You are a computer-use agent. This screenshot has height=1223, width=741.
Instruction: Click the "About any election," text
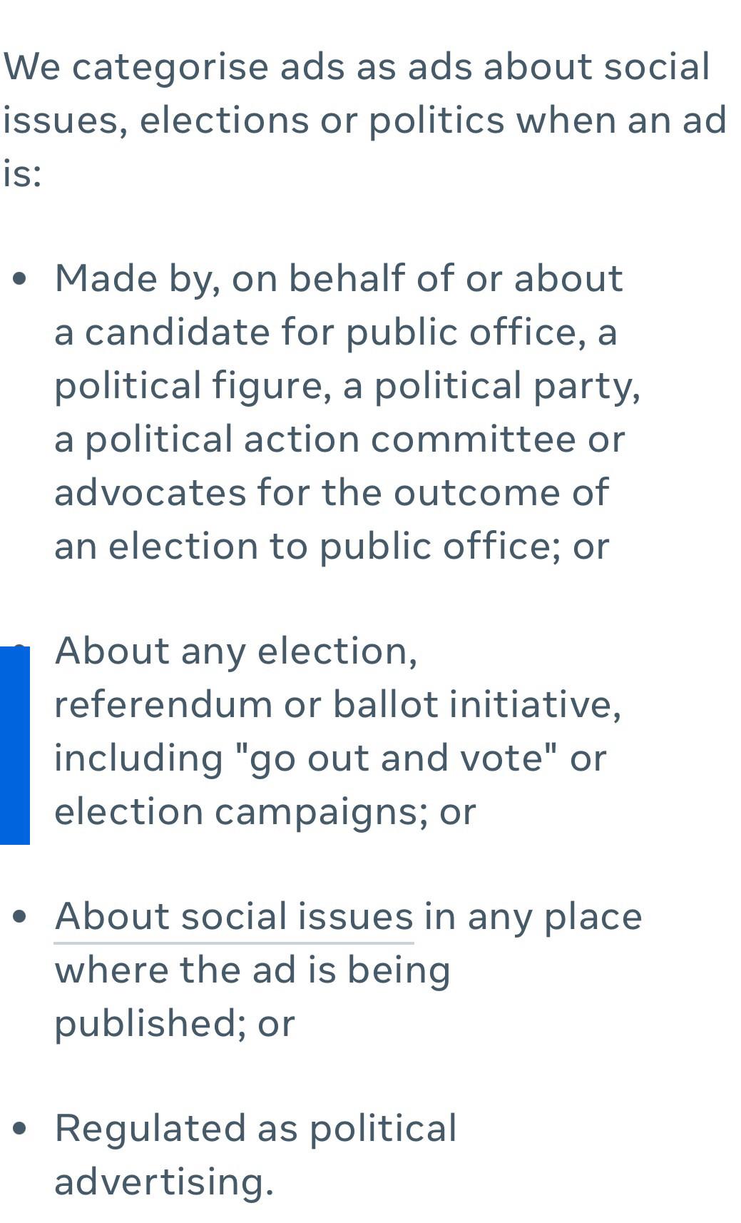(236, 651)
